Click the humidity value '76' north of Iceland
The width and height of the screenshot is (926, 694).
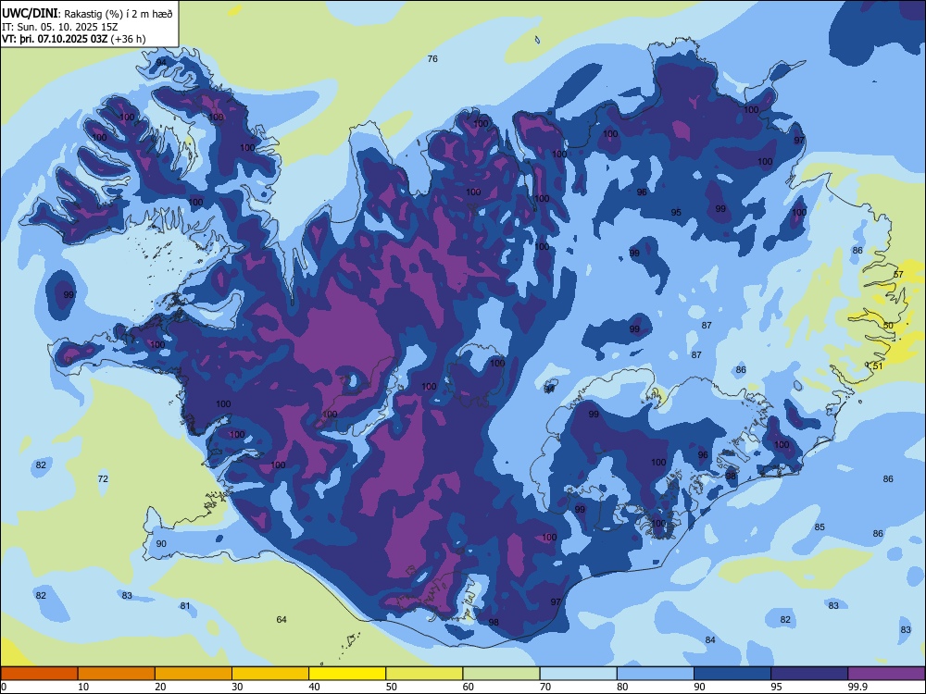click(x=432, y=58)
